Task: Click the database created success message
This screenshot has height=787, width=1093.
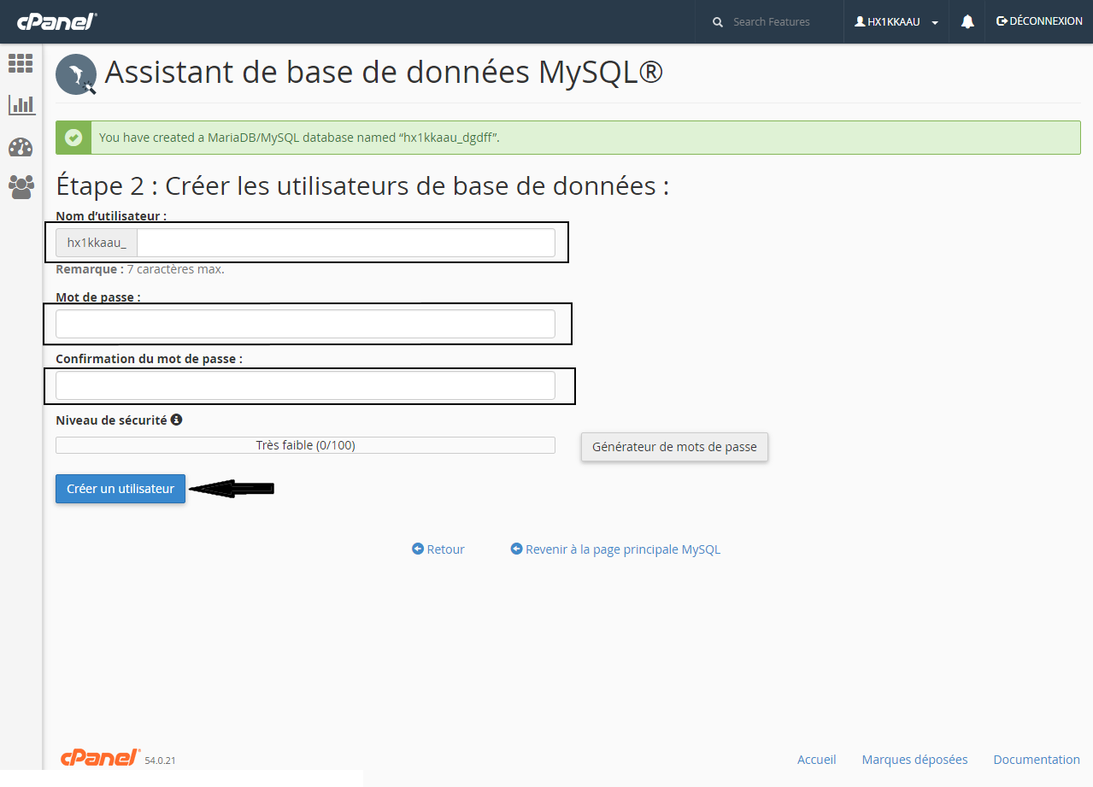Action: click(x=567, y=138)
